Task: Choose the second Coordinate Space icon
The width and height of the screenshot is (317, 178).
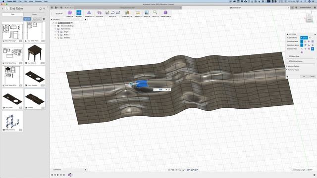Action: [305, 45]
